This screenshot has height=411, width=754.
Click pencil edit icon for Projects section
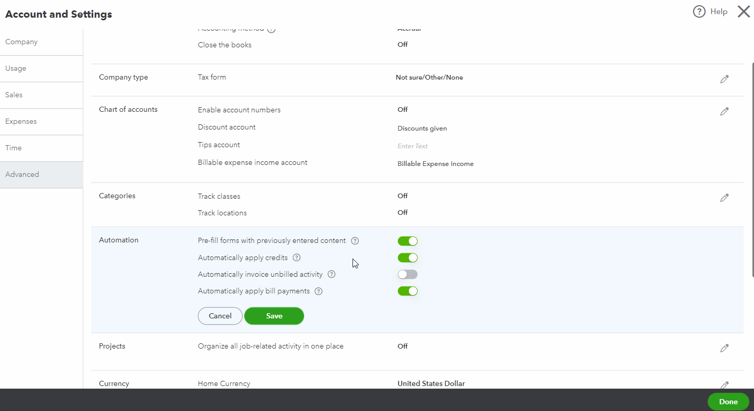[724, 348]
